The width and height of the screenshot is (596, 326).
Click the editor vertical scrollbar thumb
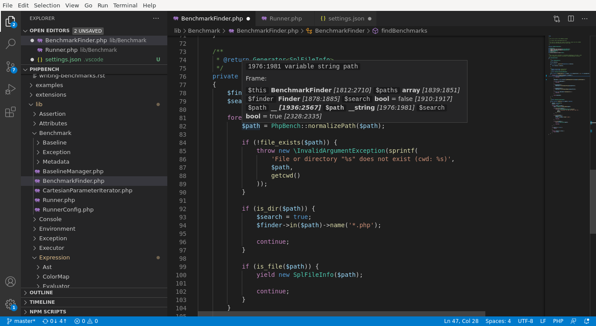(593, 202)
